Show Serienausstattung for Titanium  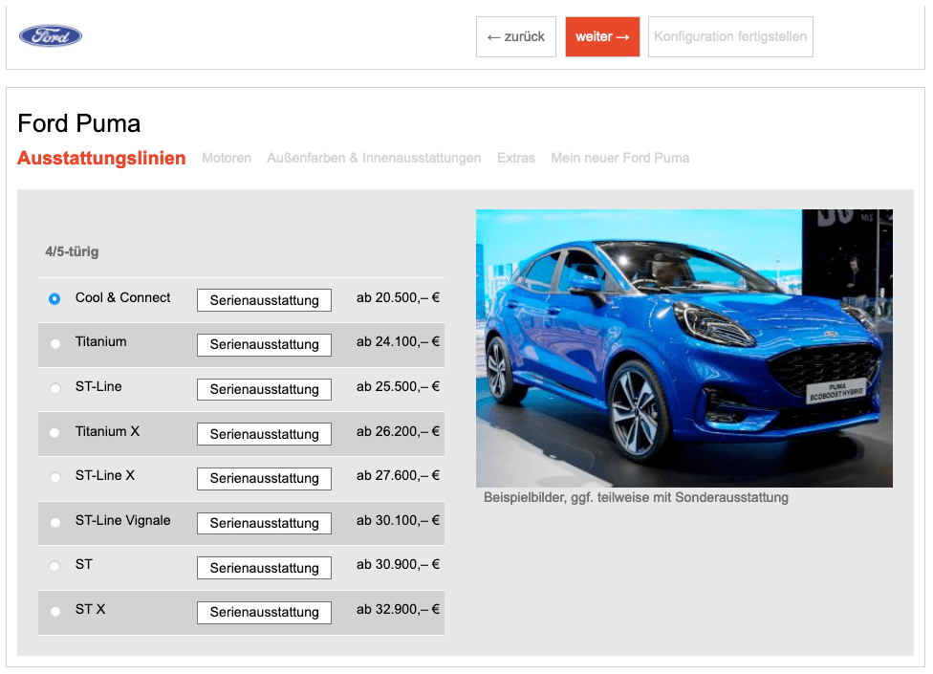coord(264,345)
